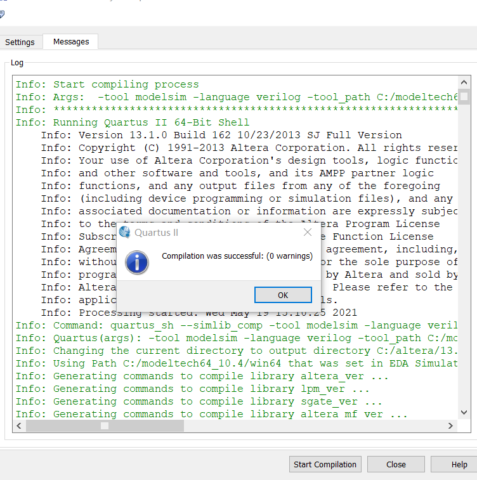Select the 'Copyright (C) 1991-2013 Altera' line
The width and height of the screenshot is (477, 480).
(x=249, y=148)
